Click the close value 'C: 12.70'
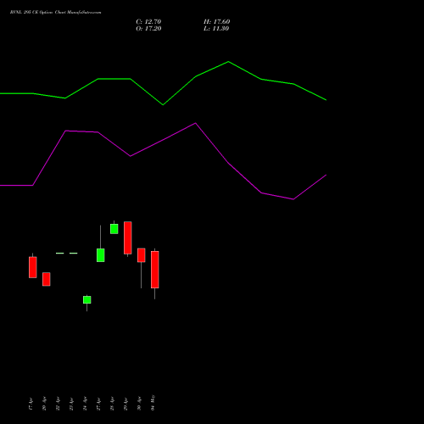 (148, 22)
